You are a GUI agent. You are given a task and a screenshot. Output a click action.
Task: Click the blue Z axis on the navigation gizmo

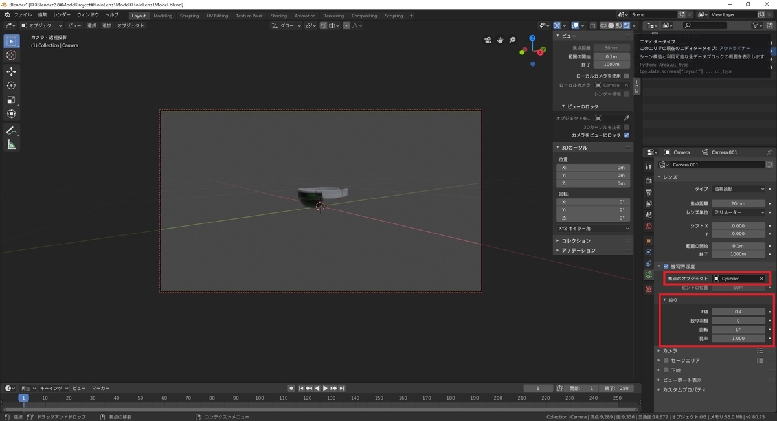[x=532, y=39]
